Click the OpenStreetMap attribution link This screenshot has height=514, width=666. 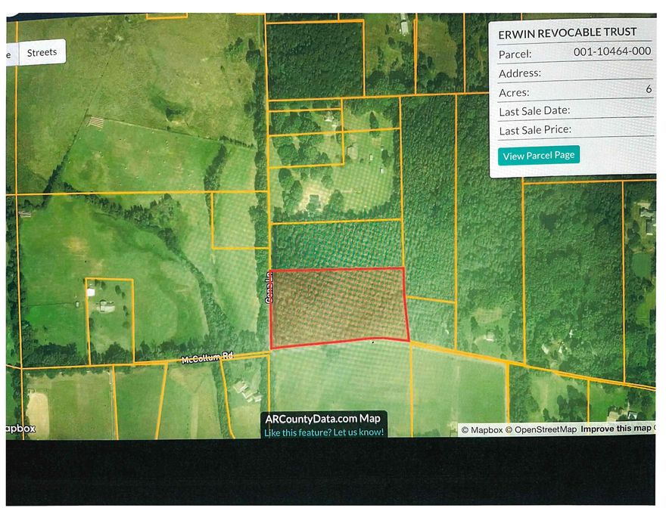(543, 428)
